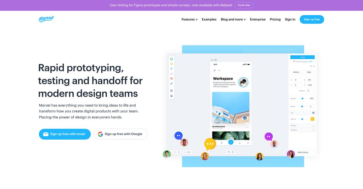Open the Examples page
The width and height of the screenshot is (363, 189).
pos(209,19)
